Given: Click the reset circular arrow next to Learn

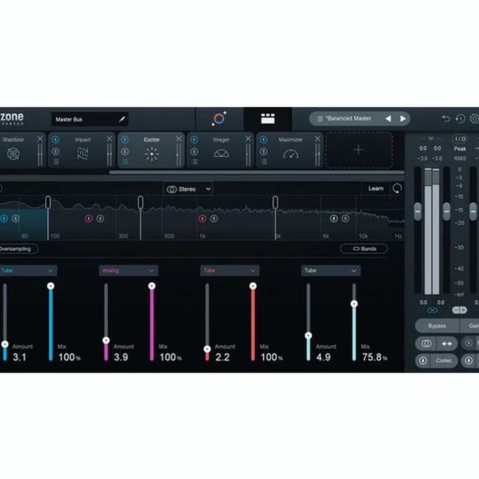Looking at the screenshot, I should [397, 188].
